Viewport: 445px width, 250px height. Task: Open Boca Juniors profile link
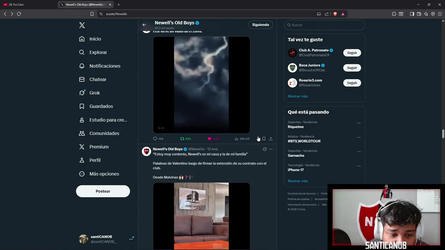coord(309,65)
